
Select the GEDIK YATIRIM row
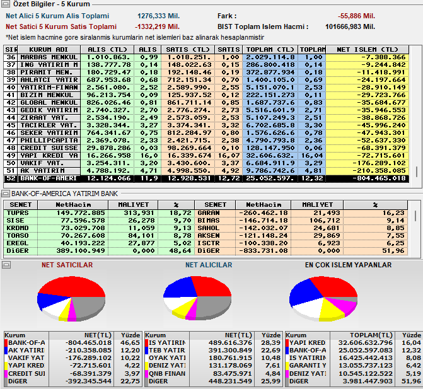[206, 110]
